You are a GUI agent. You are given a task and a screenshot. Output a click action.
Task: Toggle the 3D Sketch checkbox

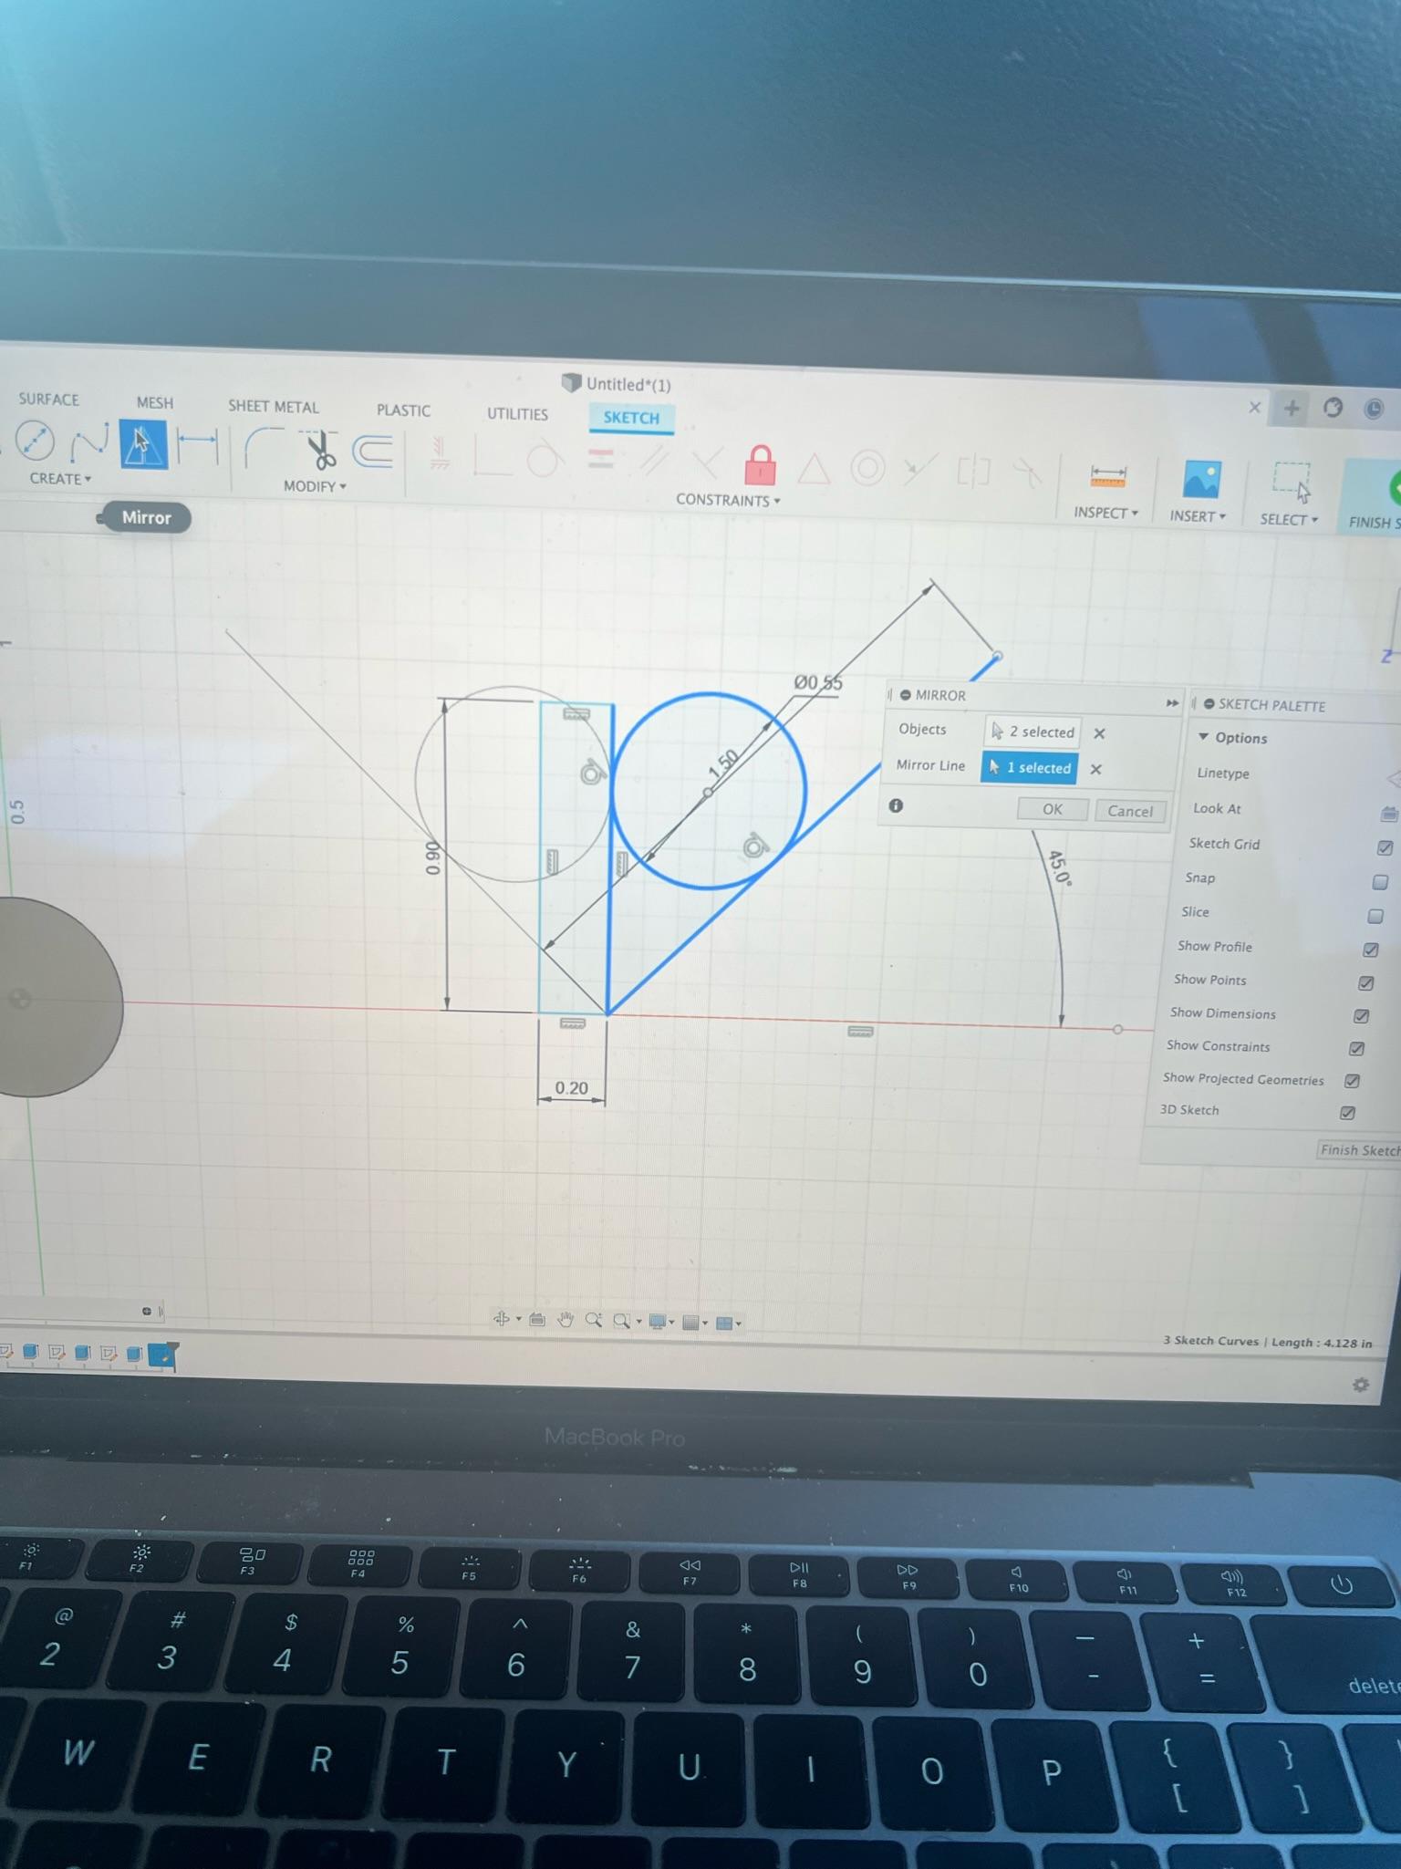point(1347,1113)
